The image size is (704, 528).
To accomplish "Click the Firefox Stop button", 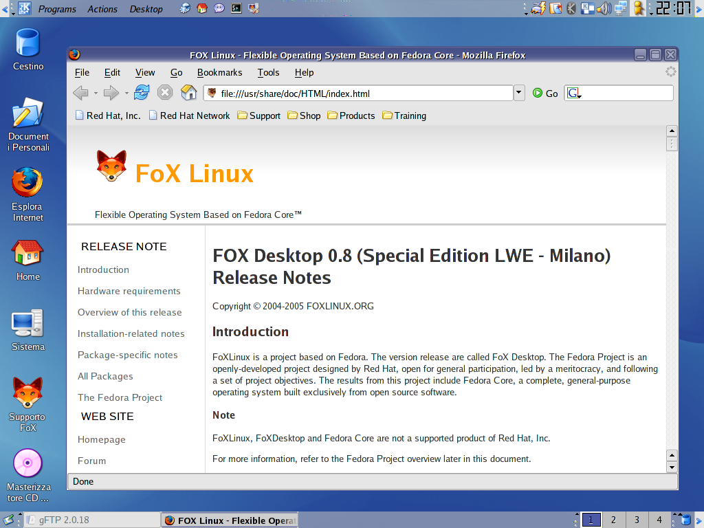I will pos(165,93).
